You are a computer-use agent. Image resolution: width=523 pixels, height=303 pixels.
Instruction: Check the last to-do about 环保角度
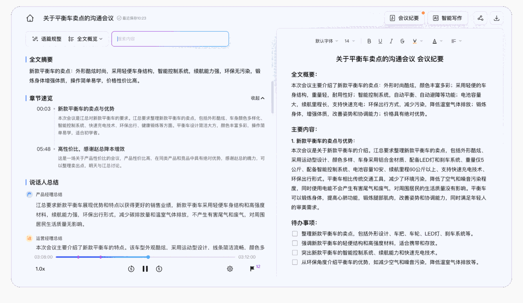295,262
